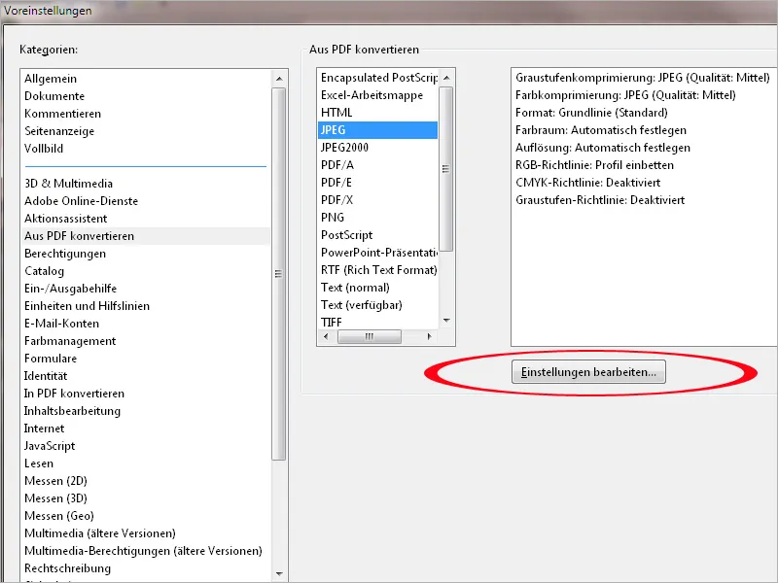Click the Einstellungen bearbeiten button

pyautogui.click(x=588, y=372)
